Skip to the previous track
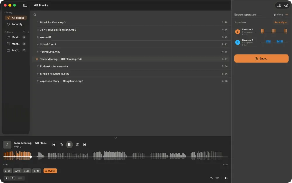 pos(54,145)
